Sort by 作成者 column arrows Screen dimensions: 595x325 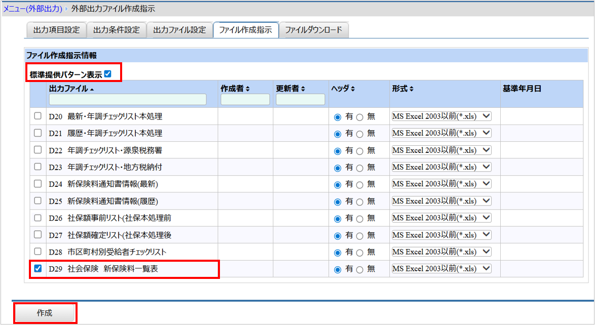248,89
